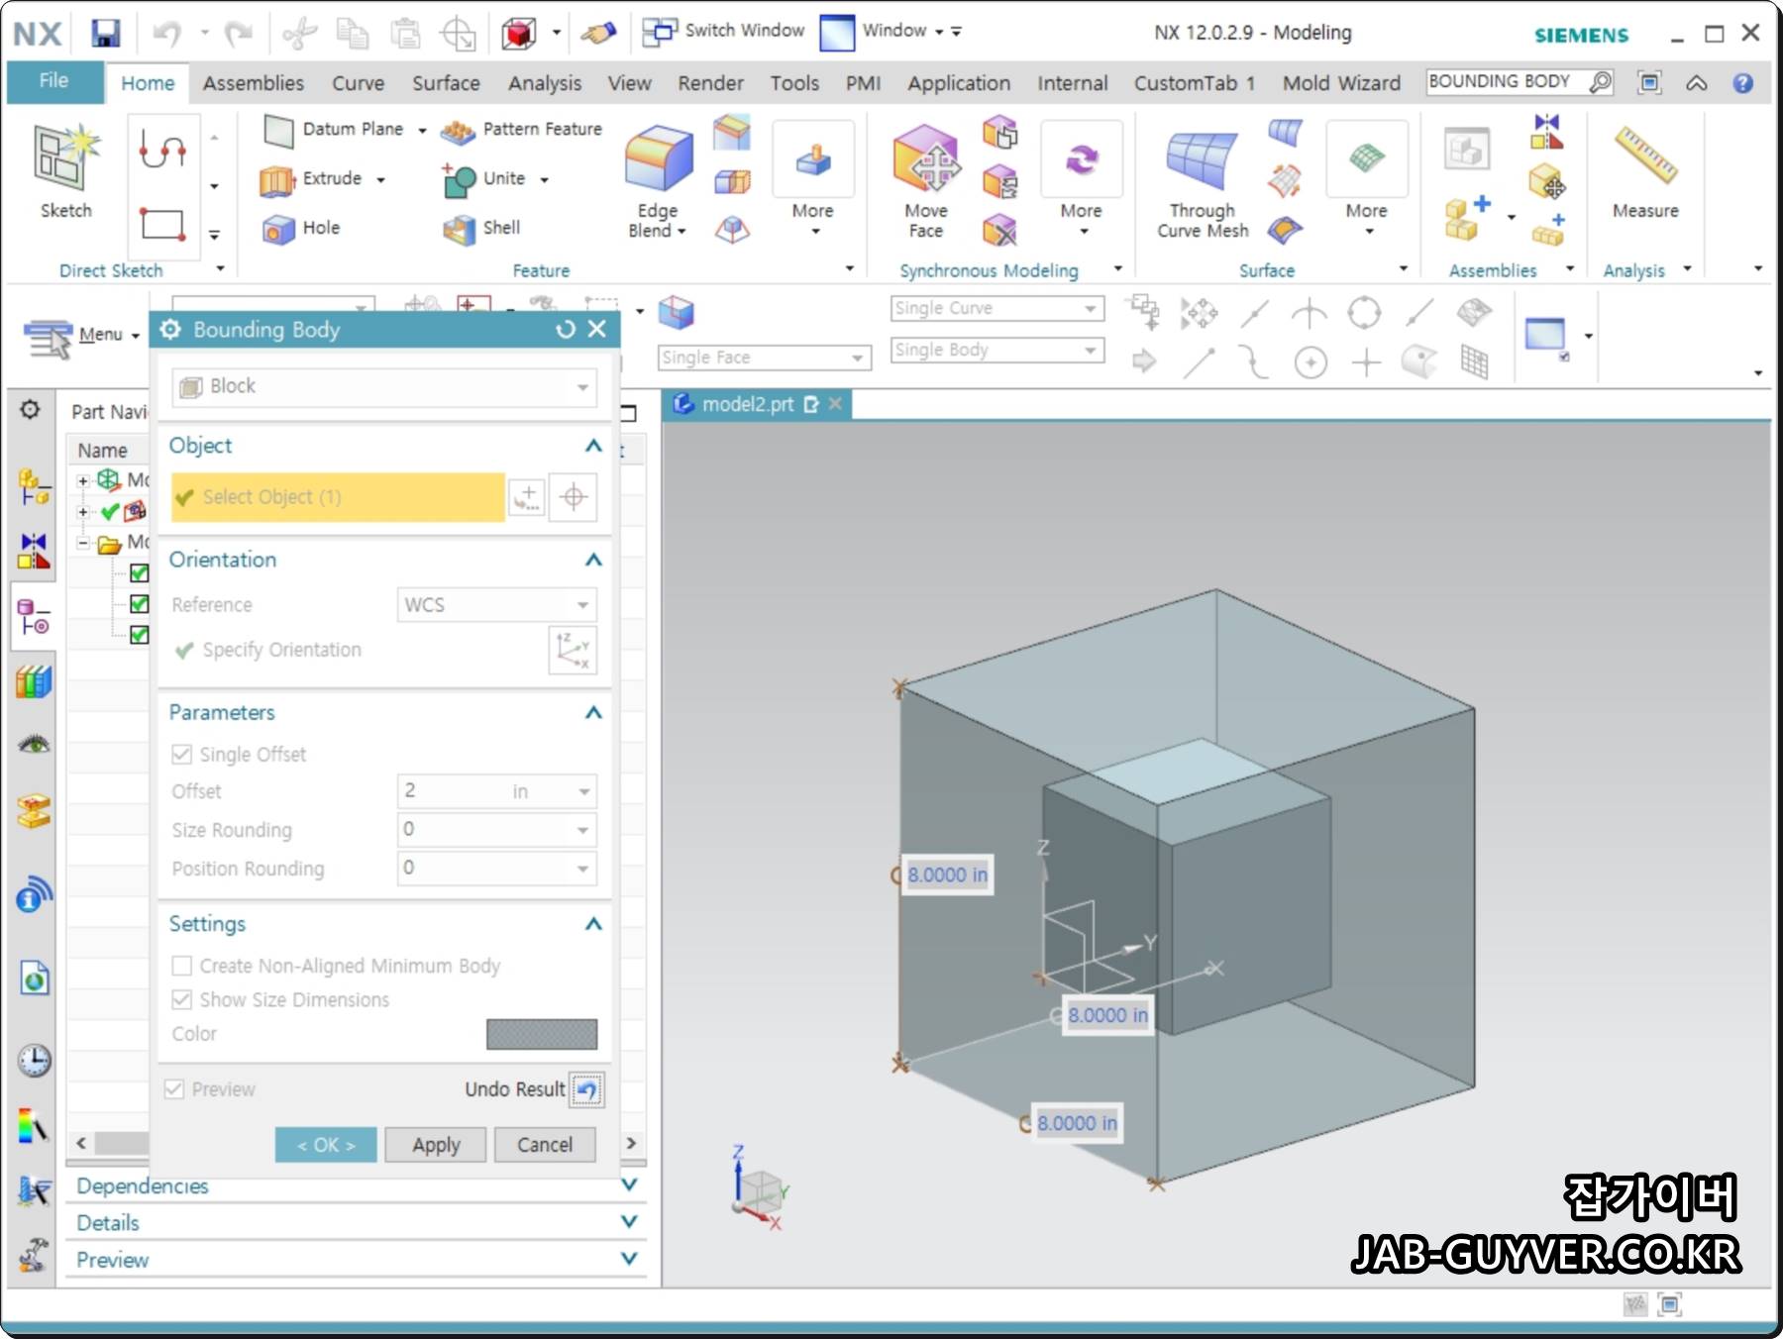Click Select Object (1) field
The image size is (1783, 1339).
pyautogui.click(x=338, y=497)
